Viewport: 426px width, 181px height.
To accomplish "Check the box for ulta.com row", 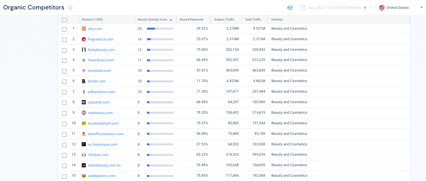I will coord(64,29).
